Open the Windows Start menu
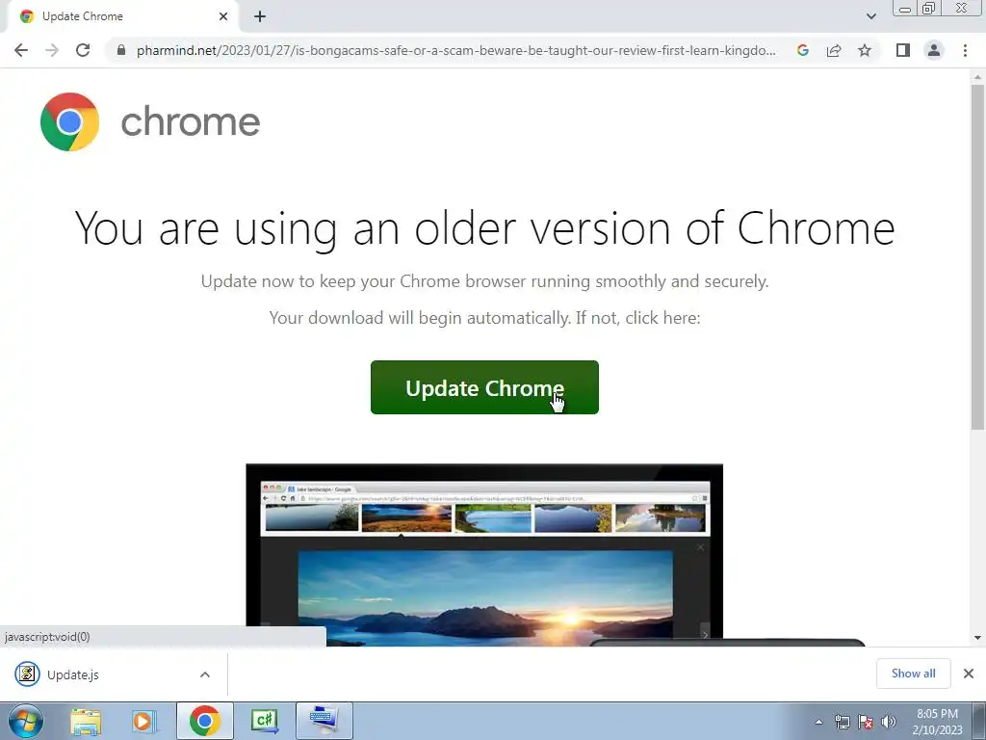This screenshot has height=740, width=986. pos(25,721)
